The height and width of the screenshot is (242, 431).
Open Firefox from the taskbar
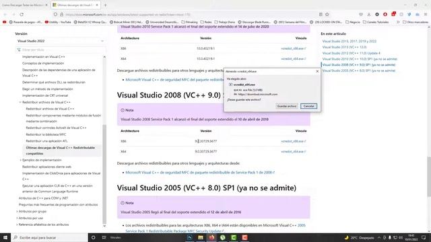(211, 237)
